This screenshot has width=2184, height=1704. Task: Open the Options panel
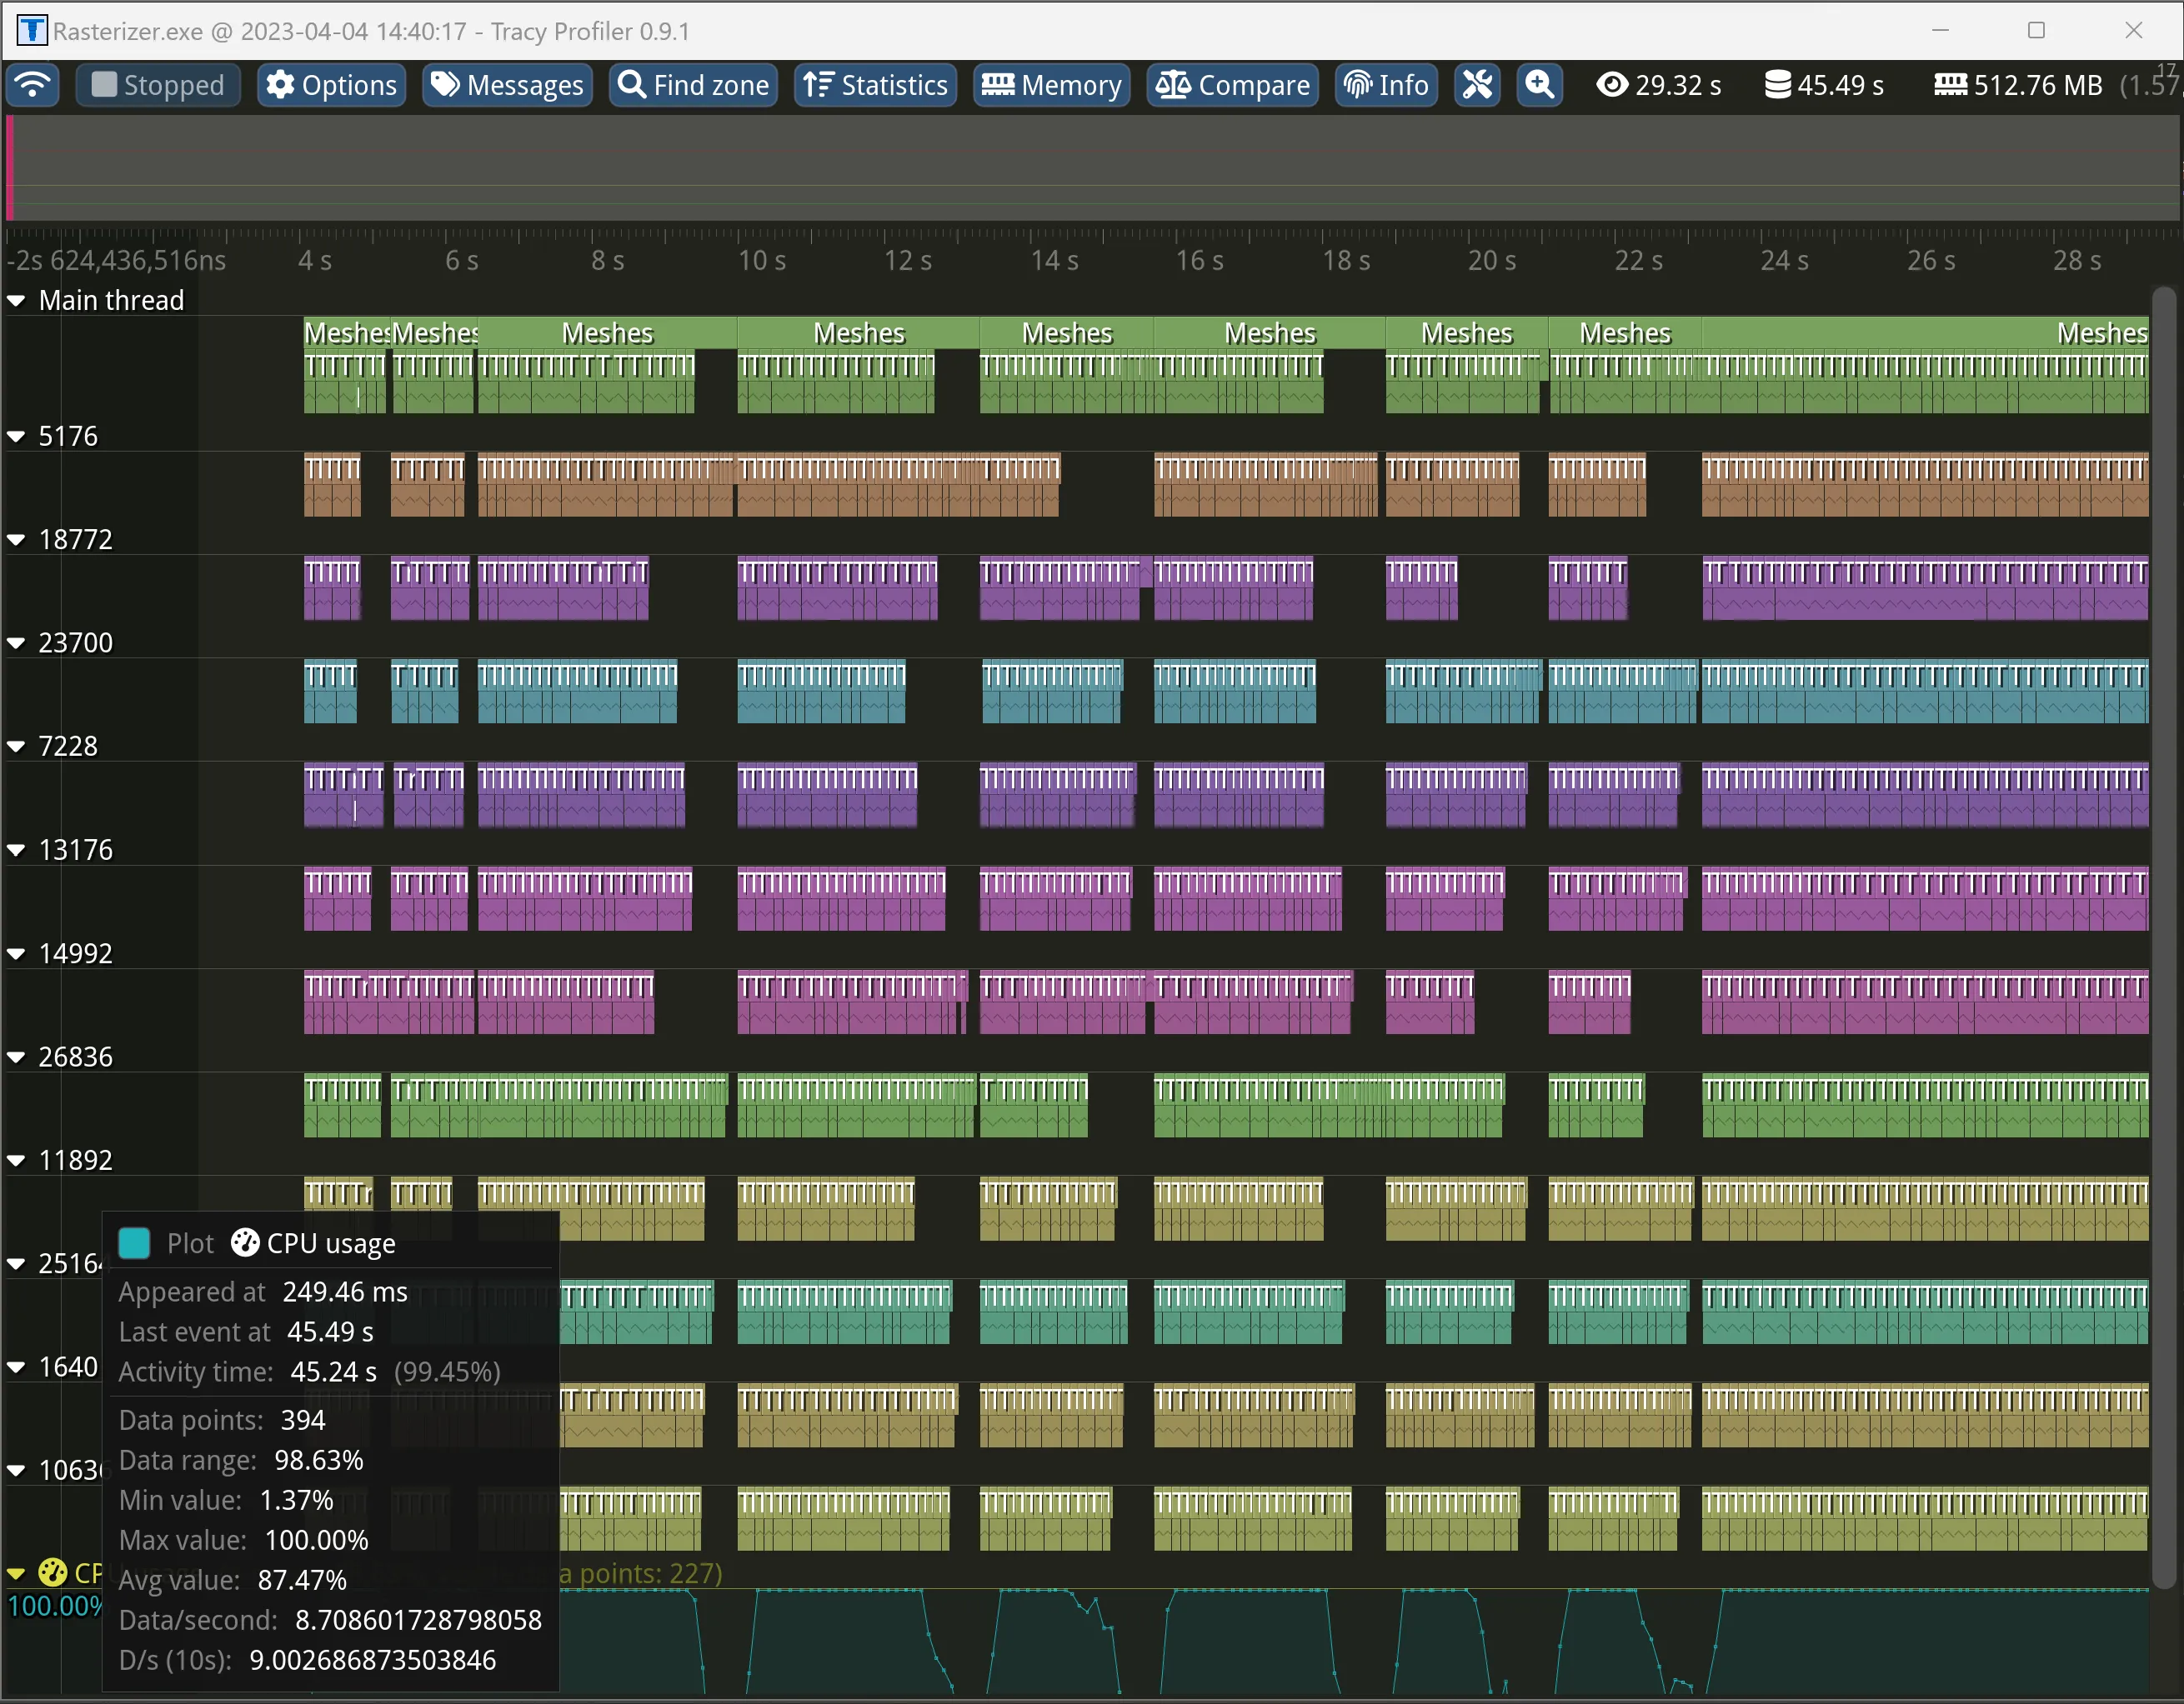tap(332, 85)
